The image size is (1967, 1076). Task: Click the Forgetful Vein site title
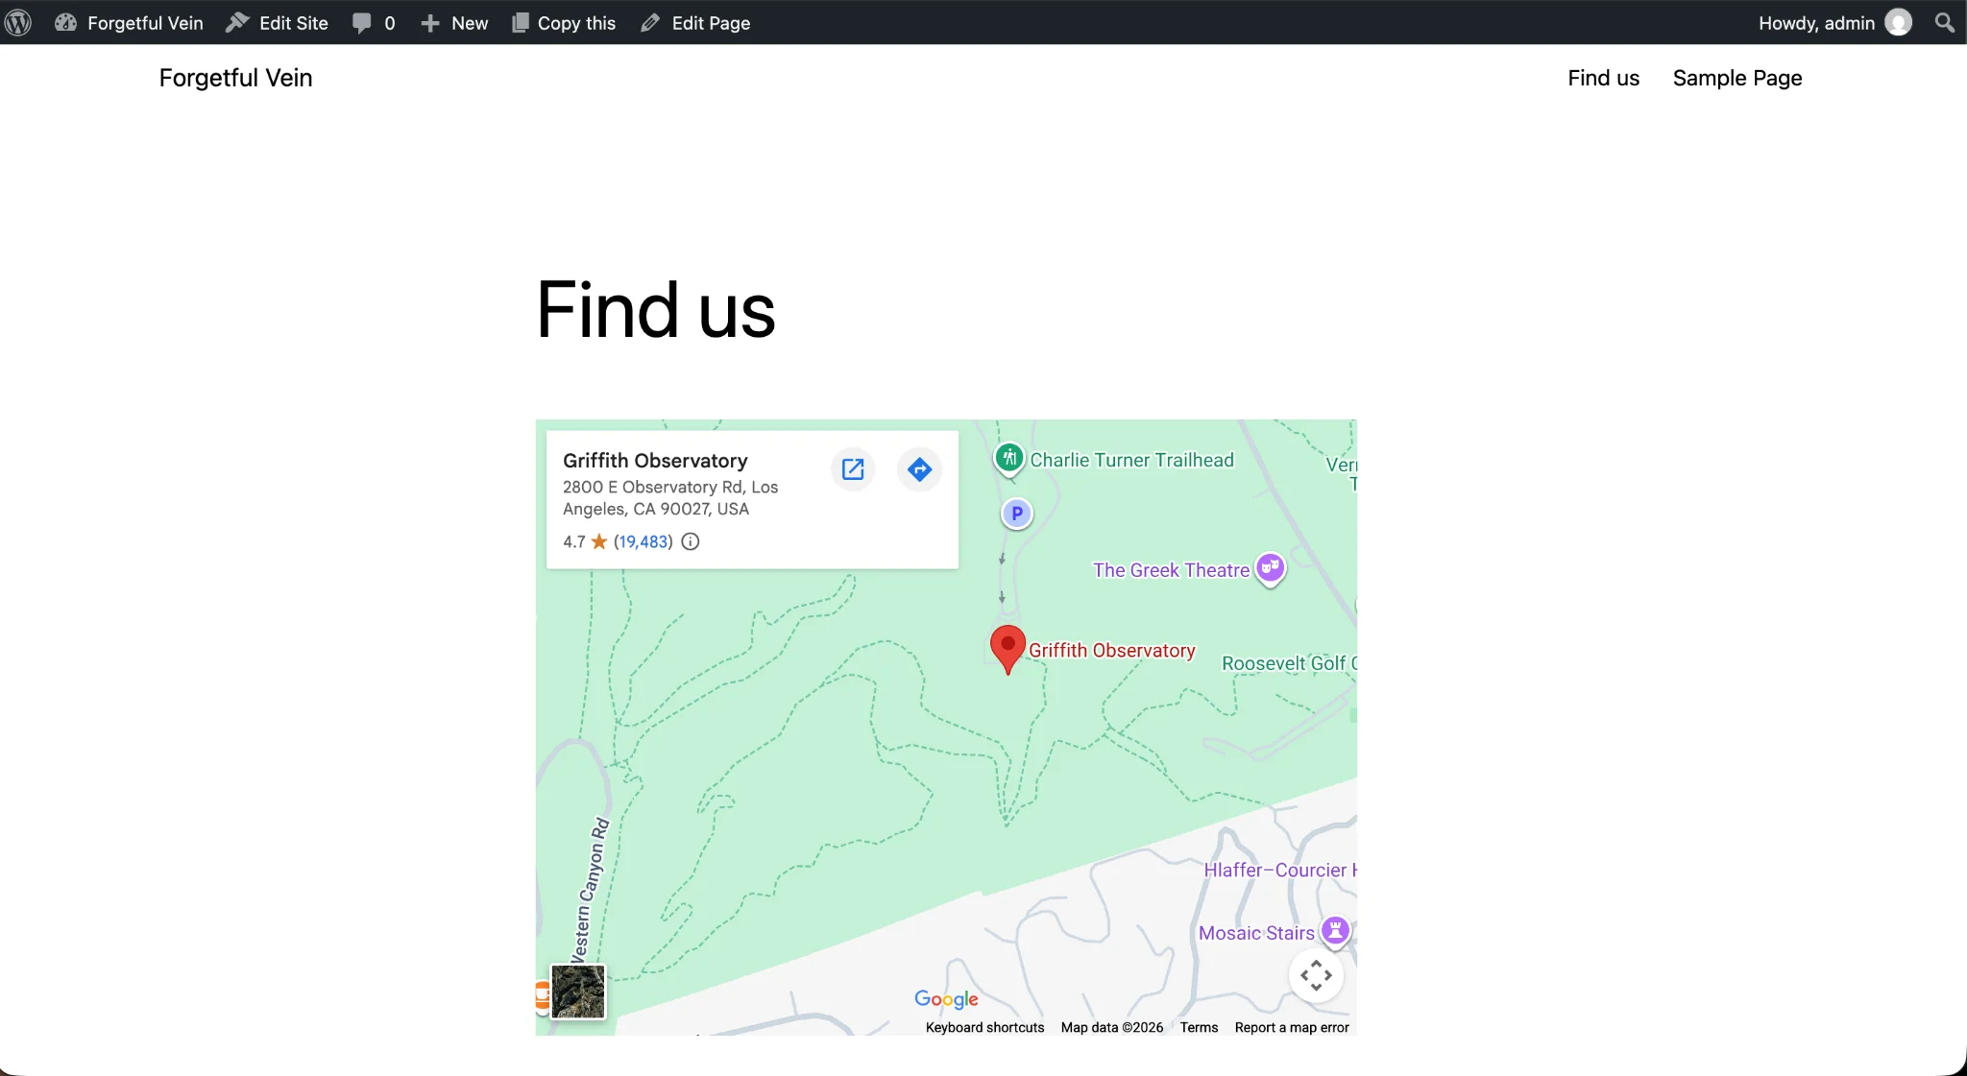point(235,78)
